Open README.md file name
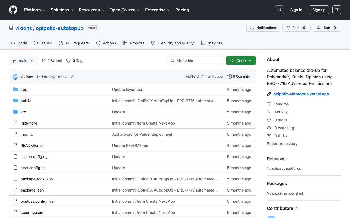Viewport: 350px width, 218px height. [32, 146]
